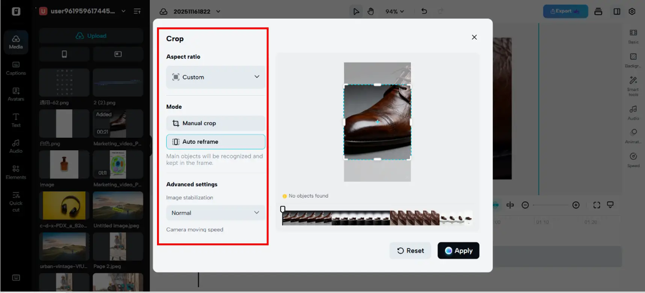Select the Page 2.jpeg thumbnail
645x293 pixels.
[x=118, y=246]
